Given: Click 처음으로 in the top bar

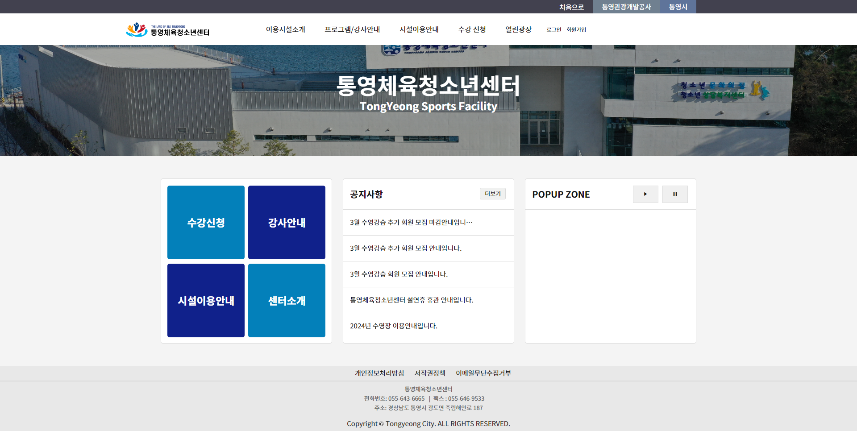Looking at the screenshot, I should click(571, 7).
